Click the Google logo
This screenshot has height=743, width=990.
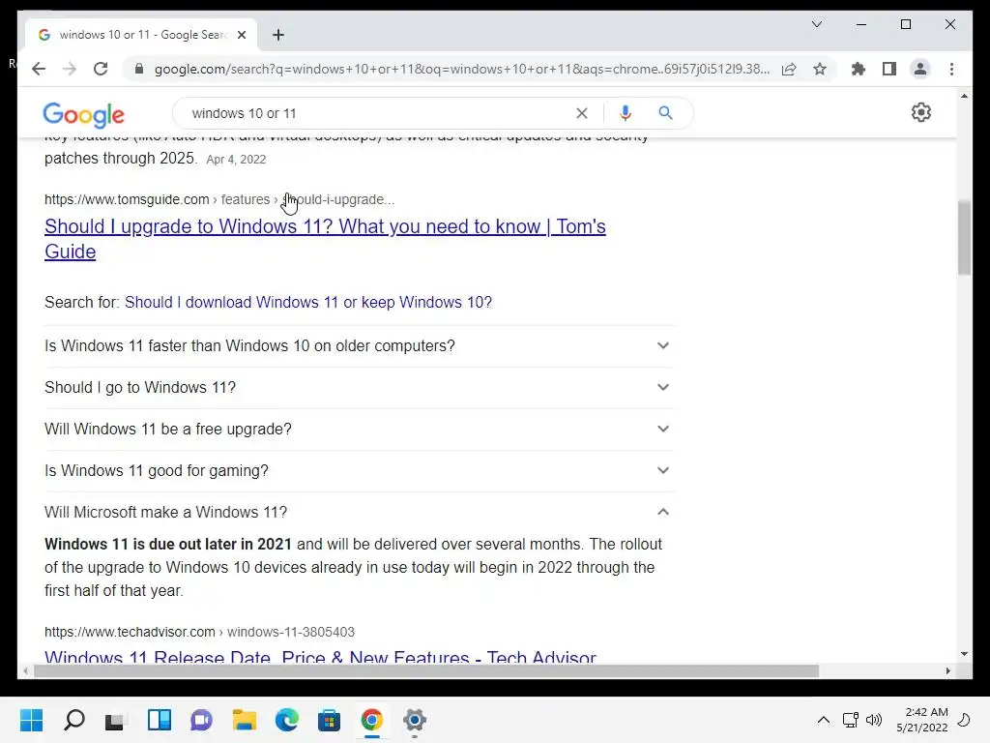84,114
